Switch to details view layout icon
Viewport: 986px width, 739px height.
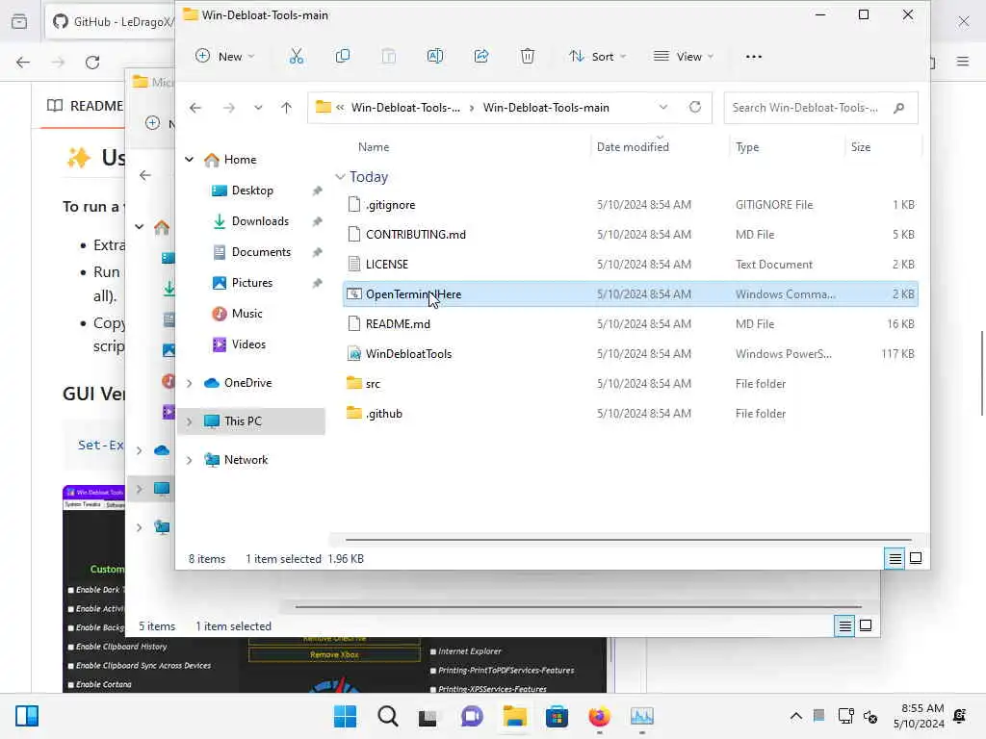click(x=895, y=559)
